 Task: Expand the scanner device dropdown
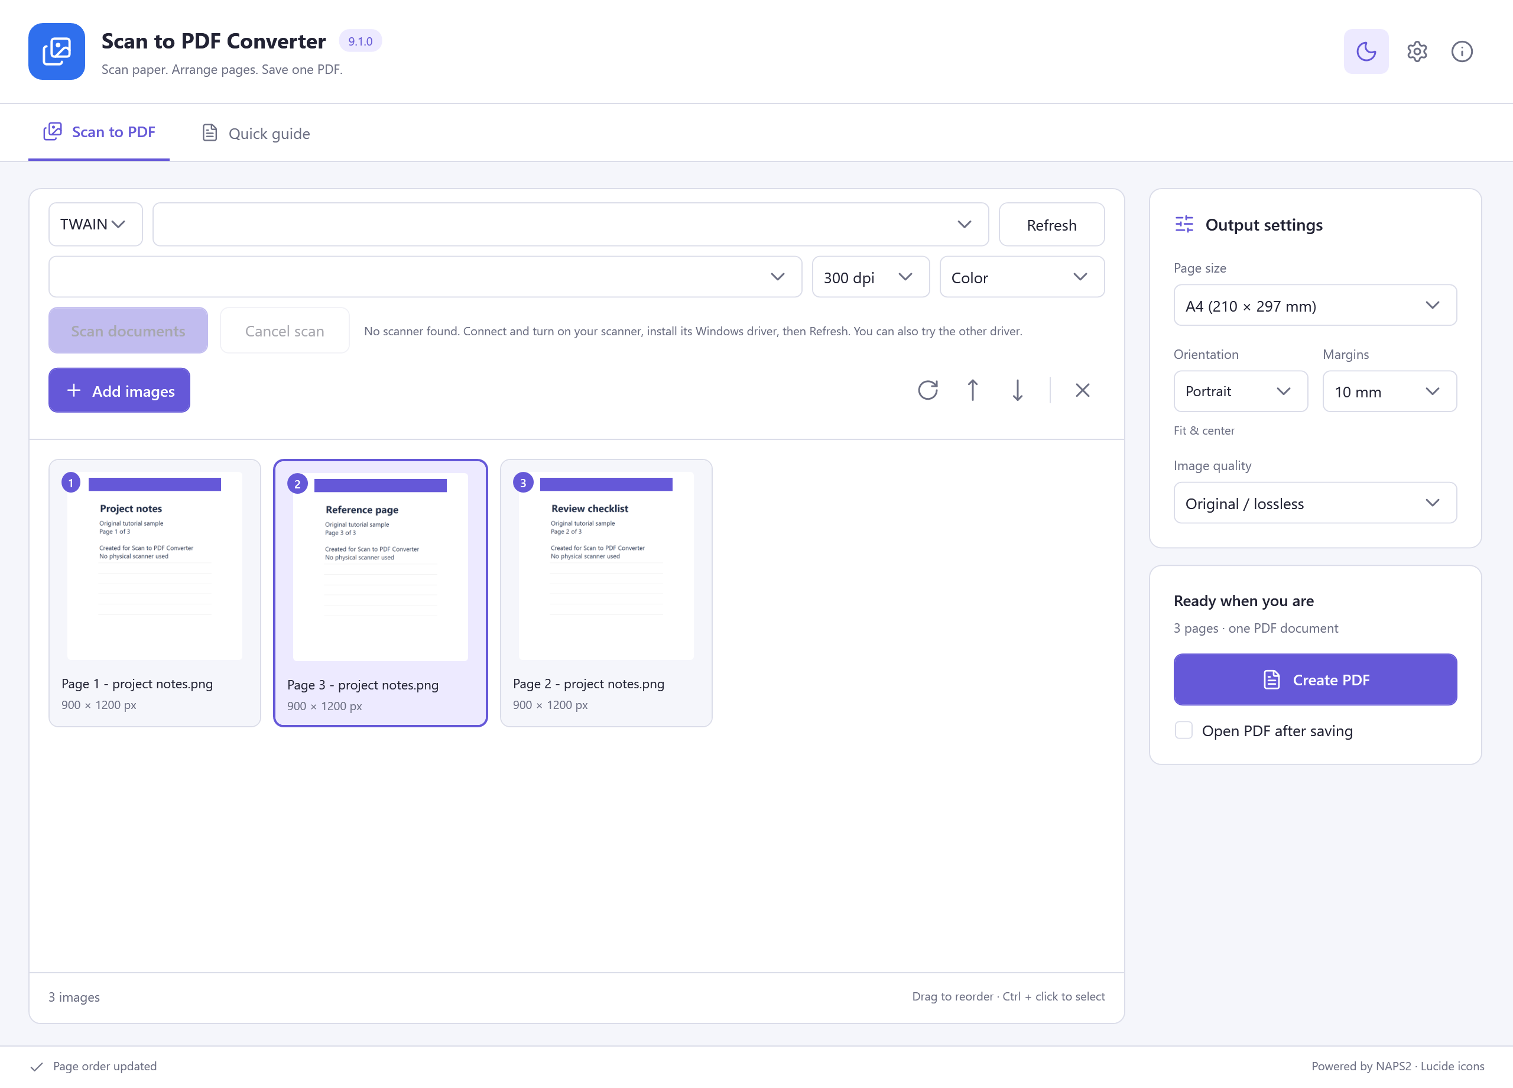pyautogui.click(x=570, y=224)
